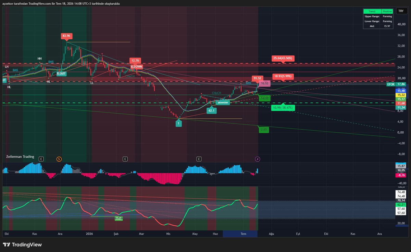
Task: Click 40,00 on the price axis
Action: click(401, 24)
